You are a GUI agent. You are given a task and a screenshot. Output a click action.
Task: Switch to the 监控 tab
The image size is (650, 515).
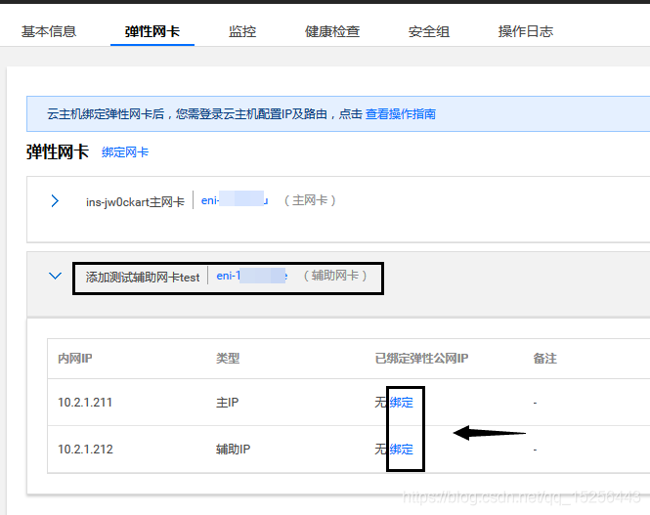(242, 31)
